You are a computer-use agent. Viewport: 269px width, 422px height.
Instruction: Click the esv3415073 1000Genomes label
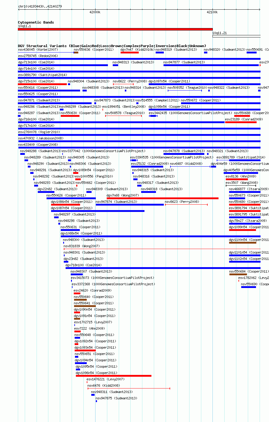[x=112, y=278]
